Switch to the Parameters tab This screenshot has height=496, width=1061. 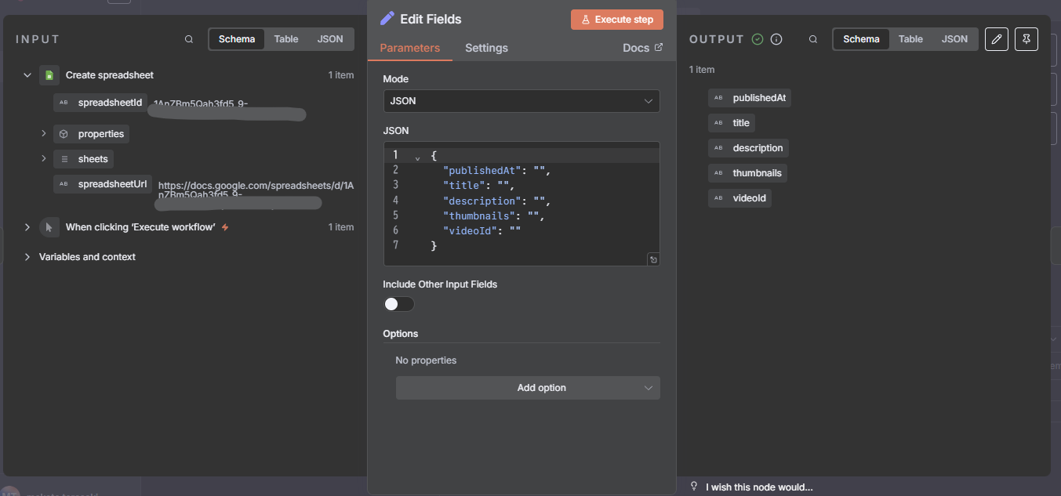click(x=410, y=48)
